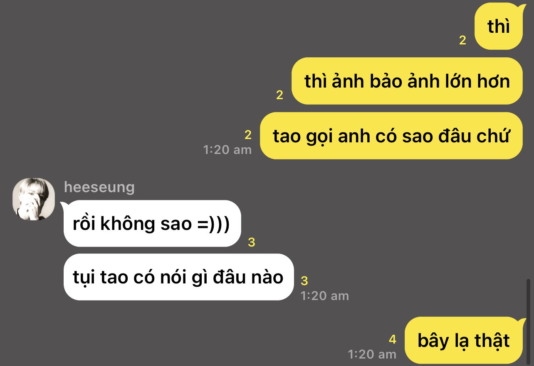Click 1:20 am timestamp beside 'bây lạ thật'
This screenshot has width=534, height=366.
(372, 354)
